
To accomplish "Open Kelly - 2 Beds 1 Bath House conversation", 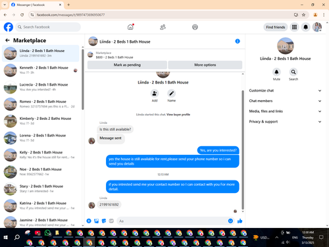I will [41, 155].
